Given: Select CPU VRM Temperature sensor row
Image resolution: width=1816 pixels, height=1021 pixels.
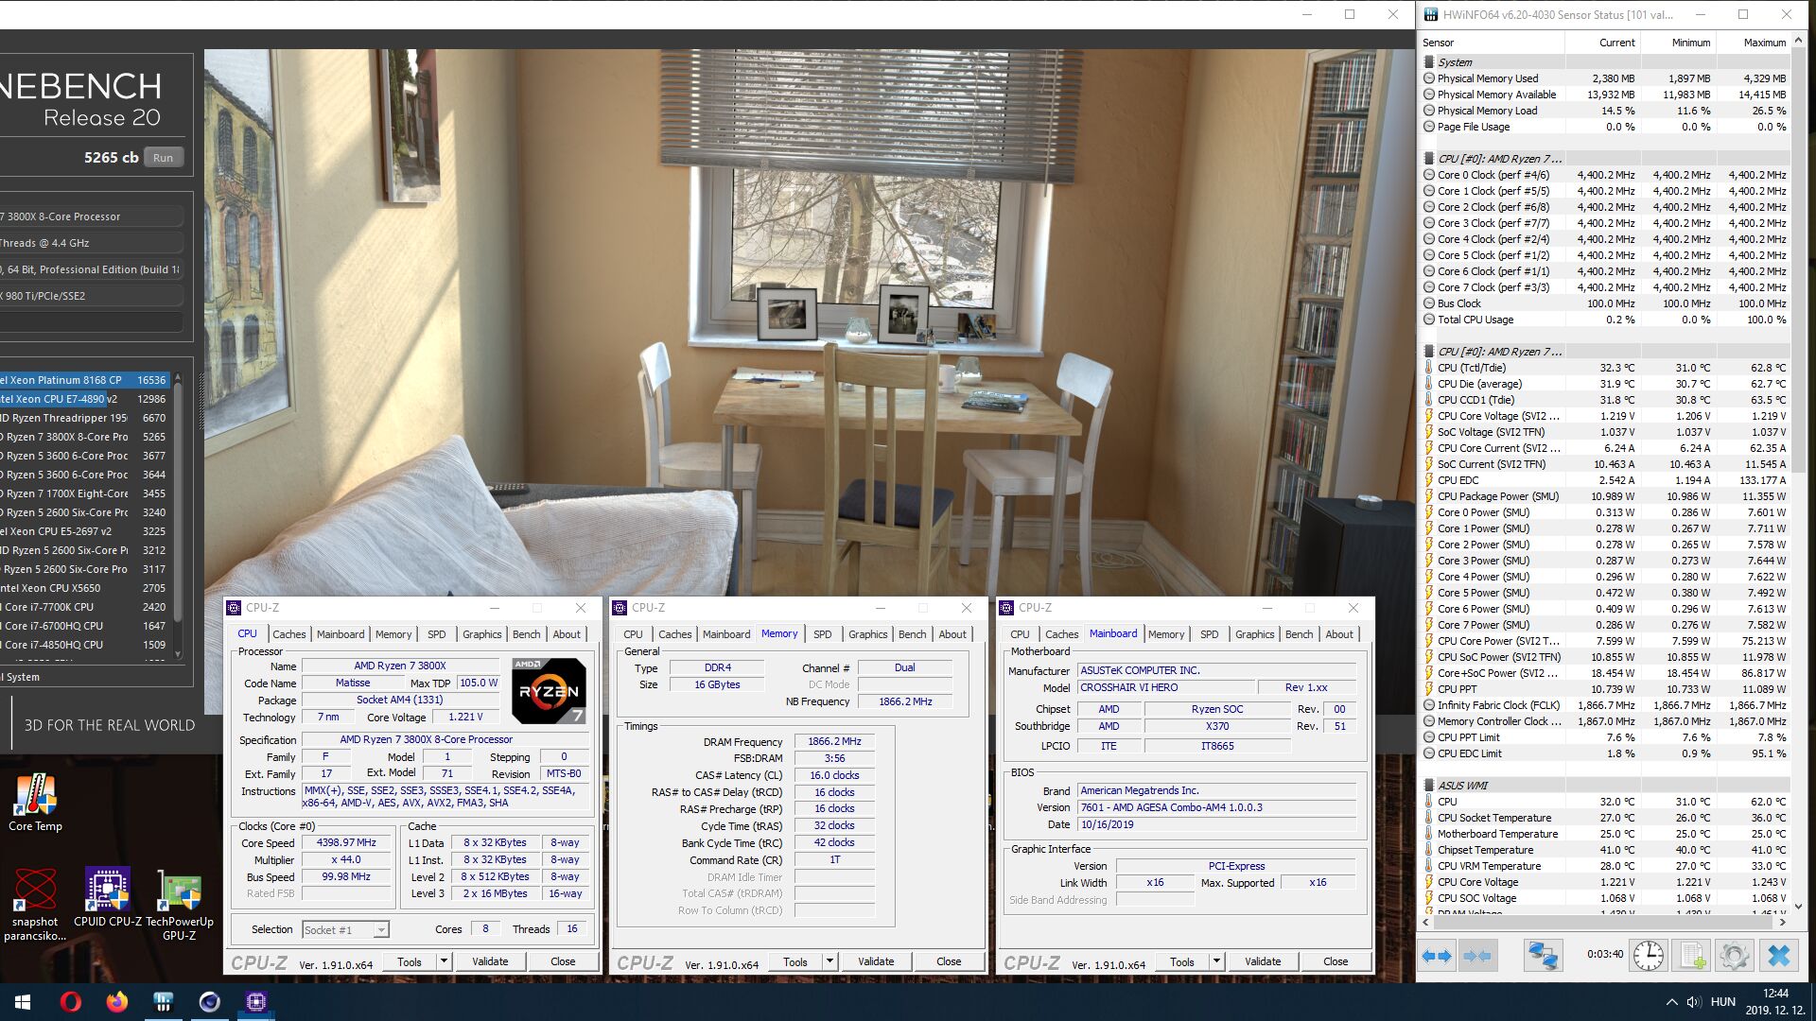Looking at the screenshot, I should [1606, 866].
